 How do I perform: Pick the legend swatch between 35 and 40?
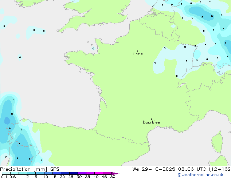[90, 173]
